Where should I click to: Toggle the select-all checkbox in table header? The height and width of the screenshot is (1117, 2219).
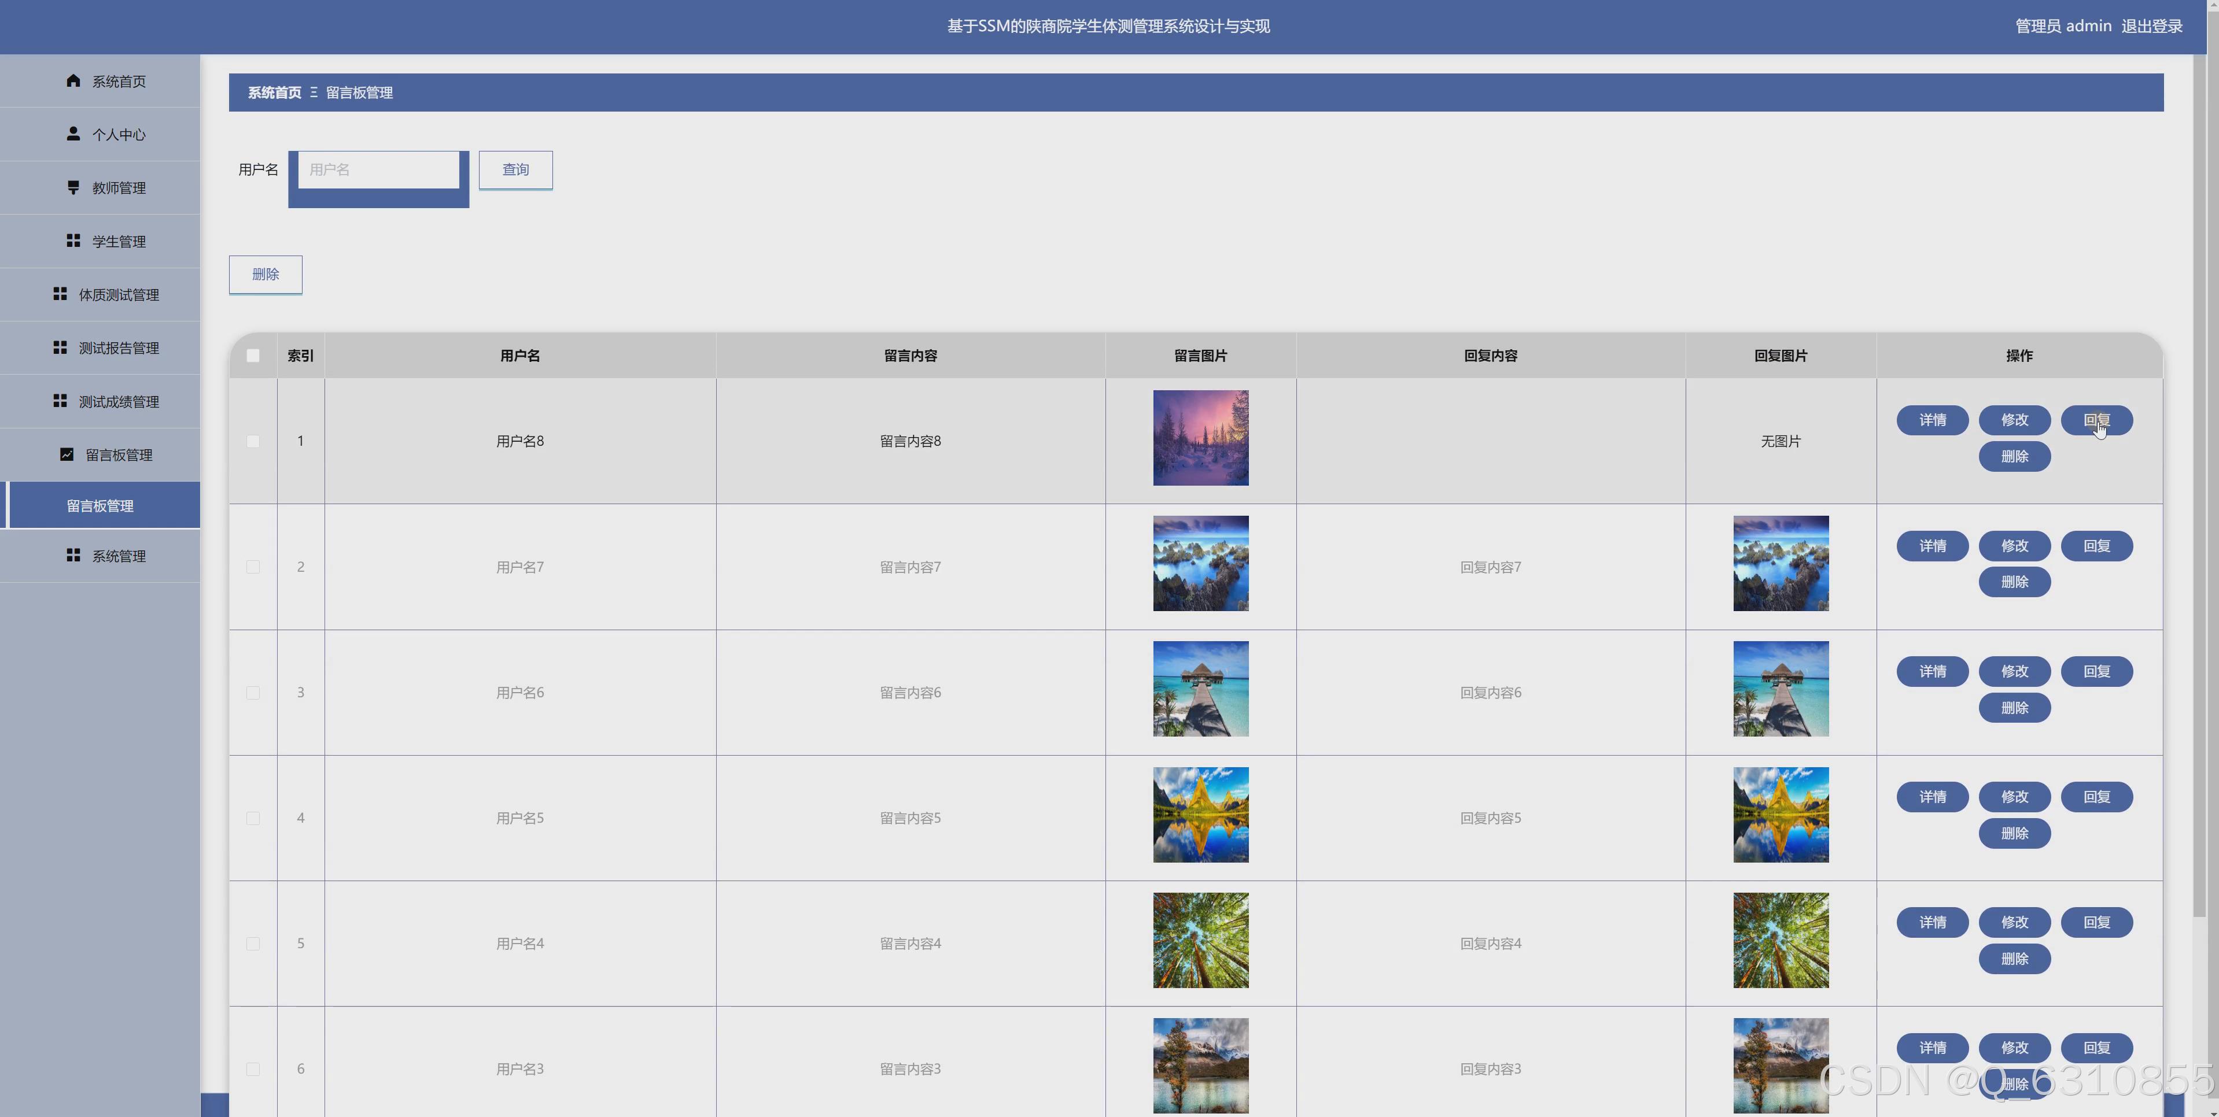pyautogui.click(x=252, y=356)
